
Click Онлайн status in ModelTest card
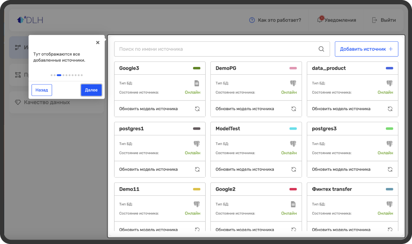(x=289, y=153)
